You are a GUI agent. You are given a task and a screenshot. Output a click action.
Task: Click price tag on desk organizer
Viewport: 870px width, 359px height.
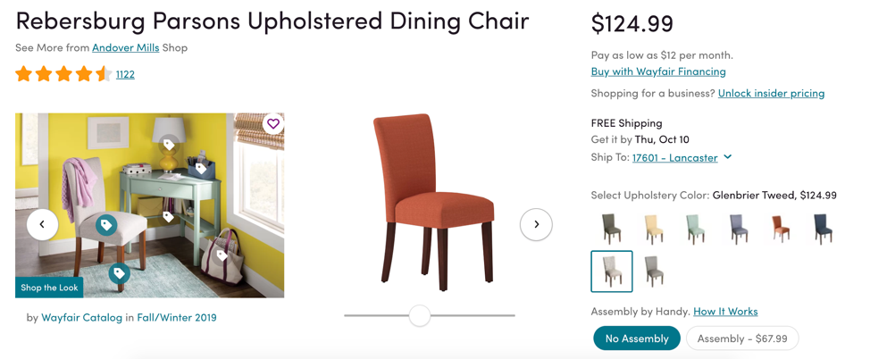201,166
